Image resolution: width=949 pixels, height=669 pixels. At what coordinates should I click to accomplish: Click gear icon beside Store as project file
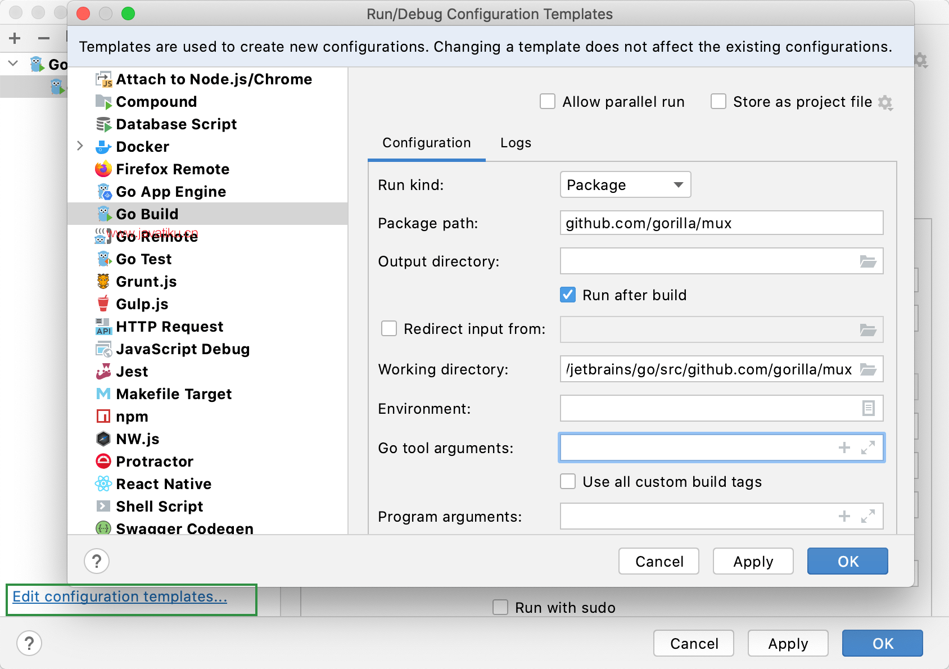(885, 103)
